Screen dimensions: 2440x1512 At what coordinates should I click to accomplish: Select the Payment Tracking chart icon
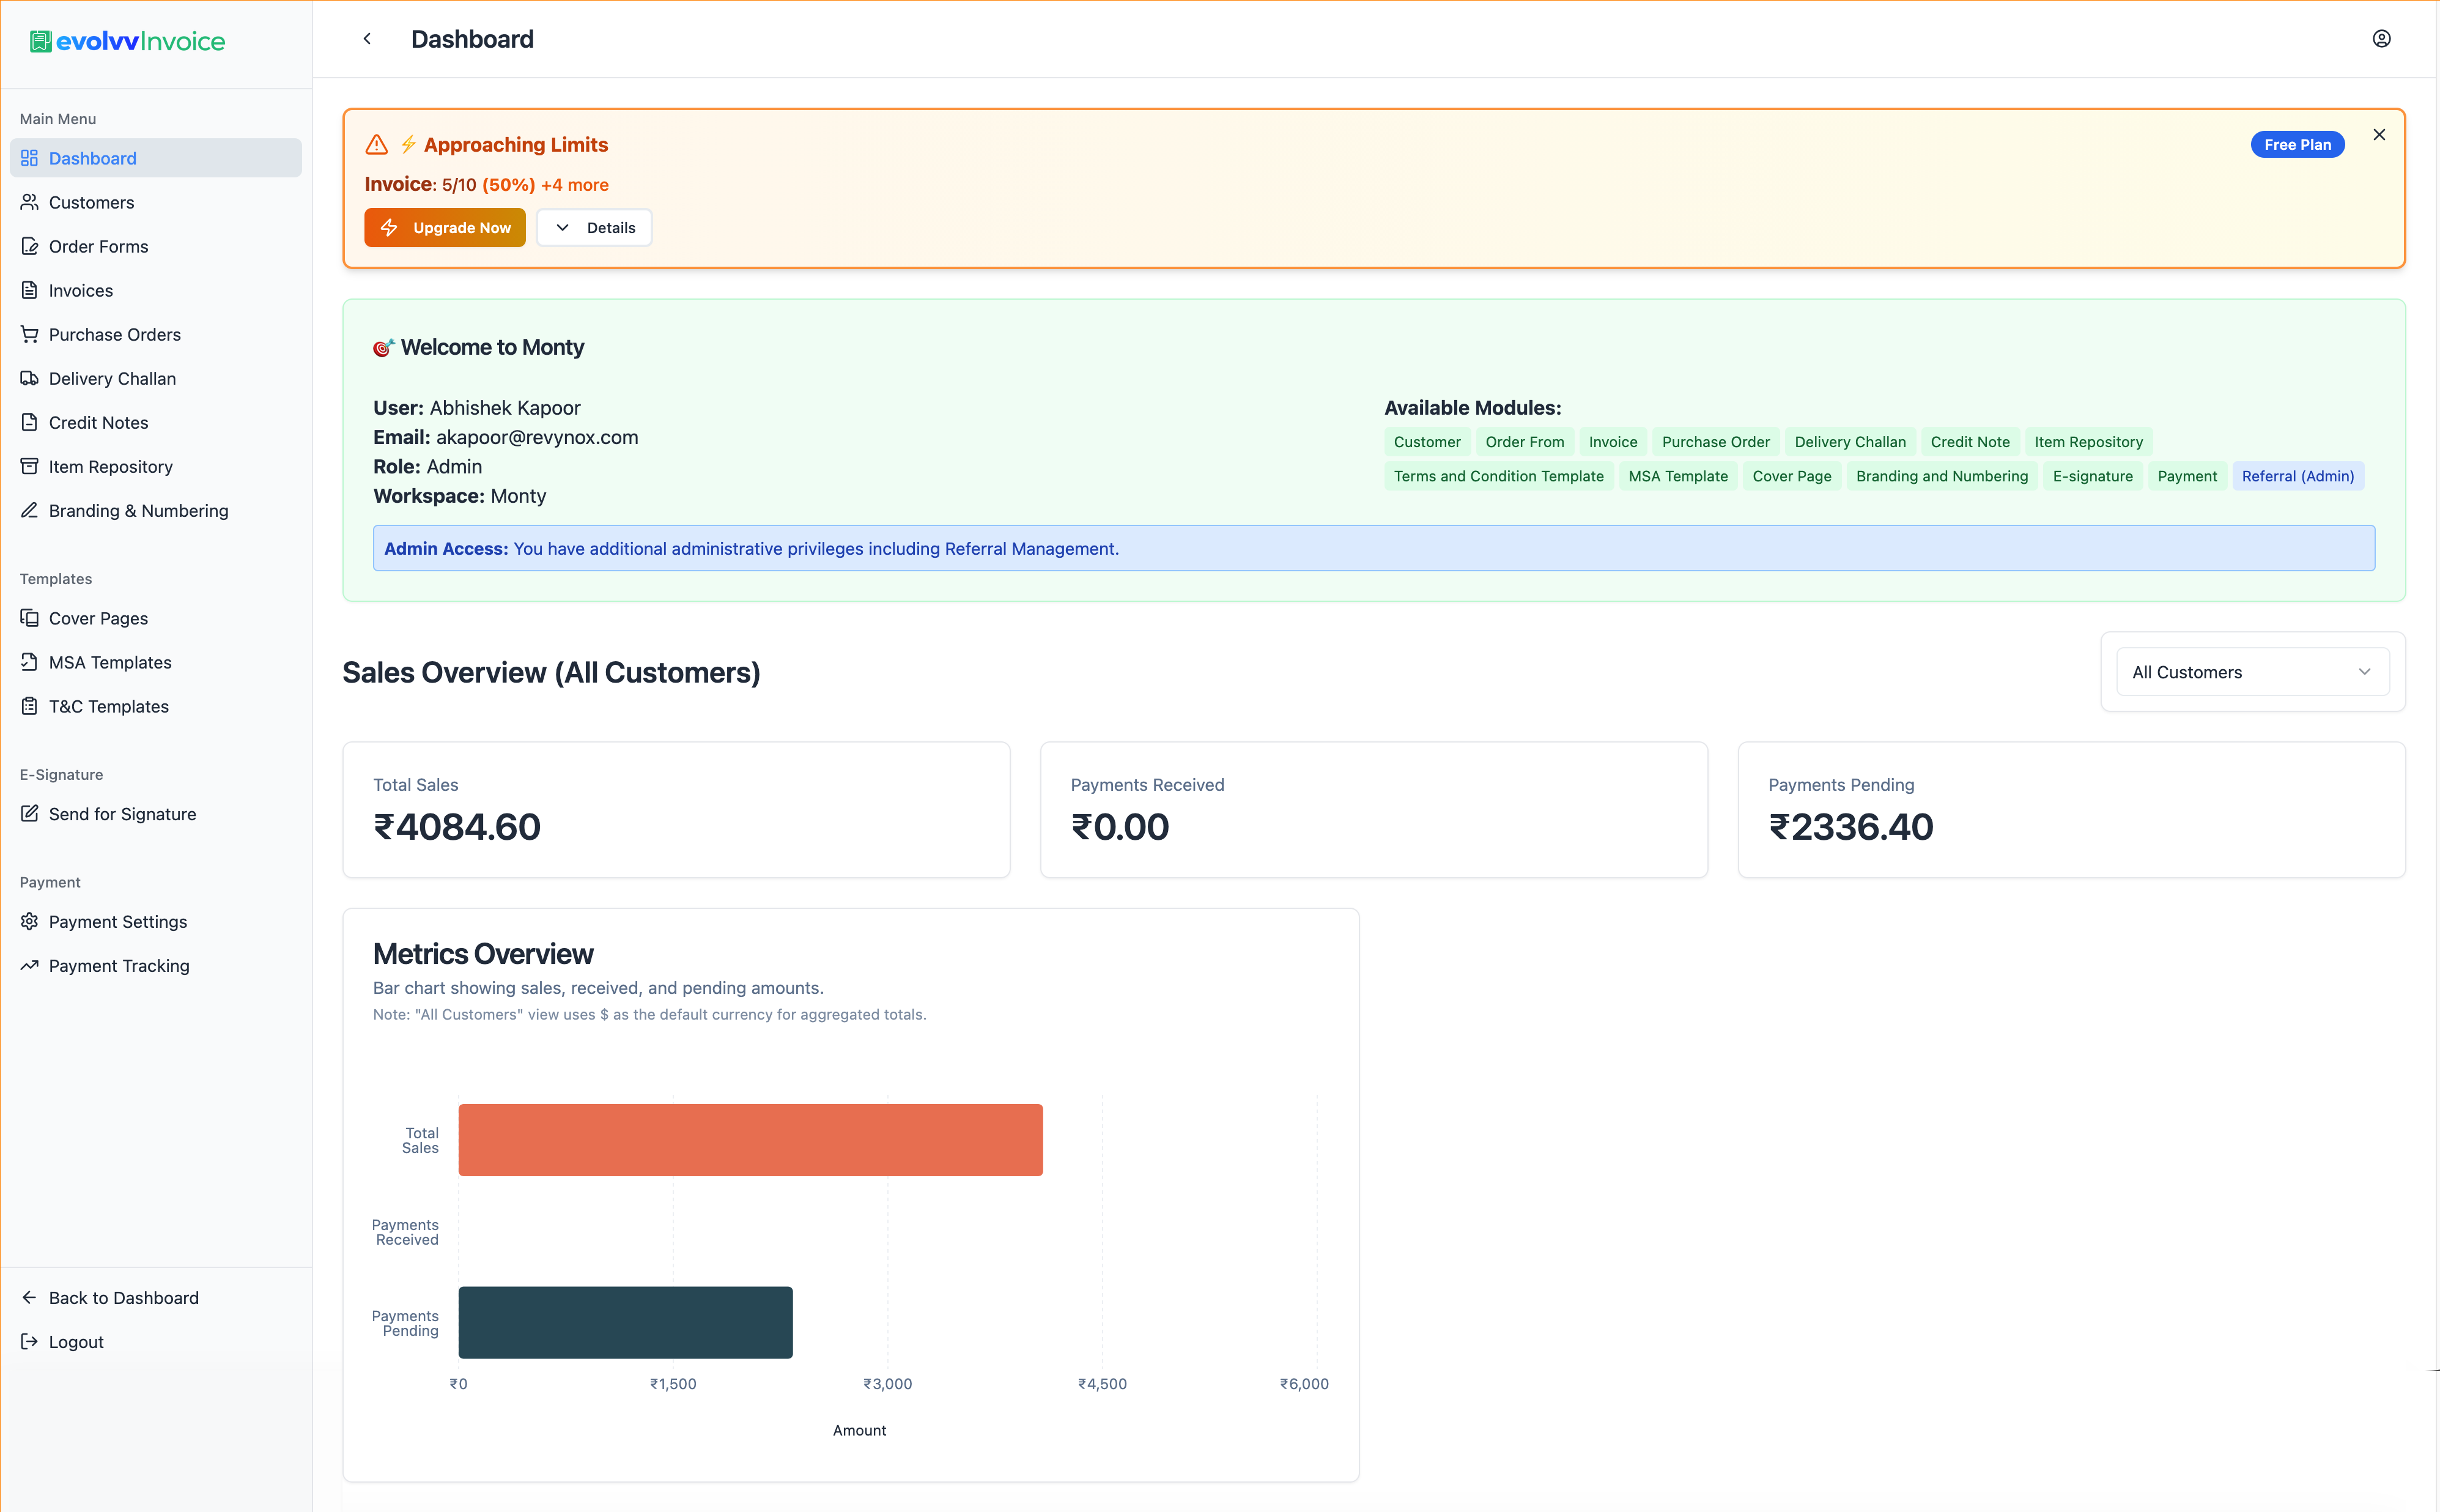pos(30,965)
